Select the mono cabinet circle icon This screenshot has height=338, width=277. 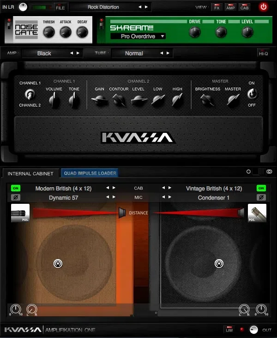[248, 172]
